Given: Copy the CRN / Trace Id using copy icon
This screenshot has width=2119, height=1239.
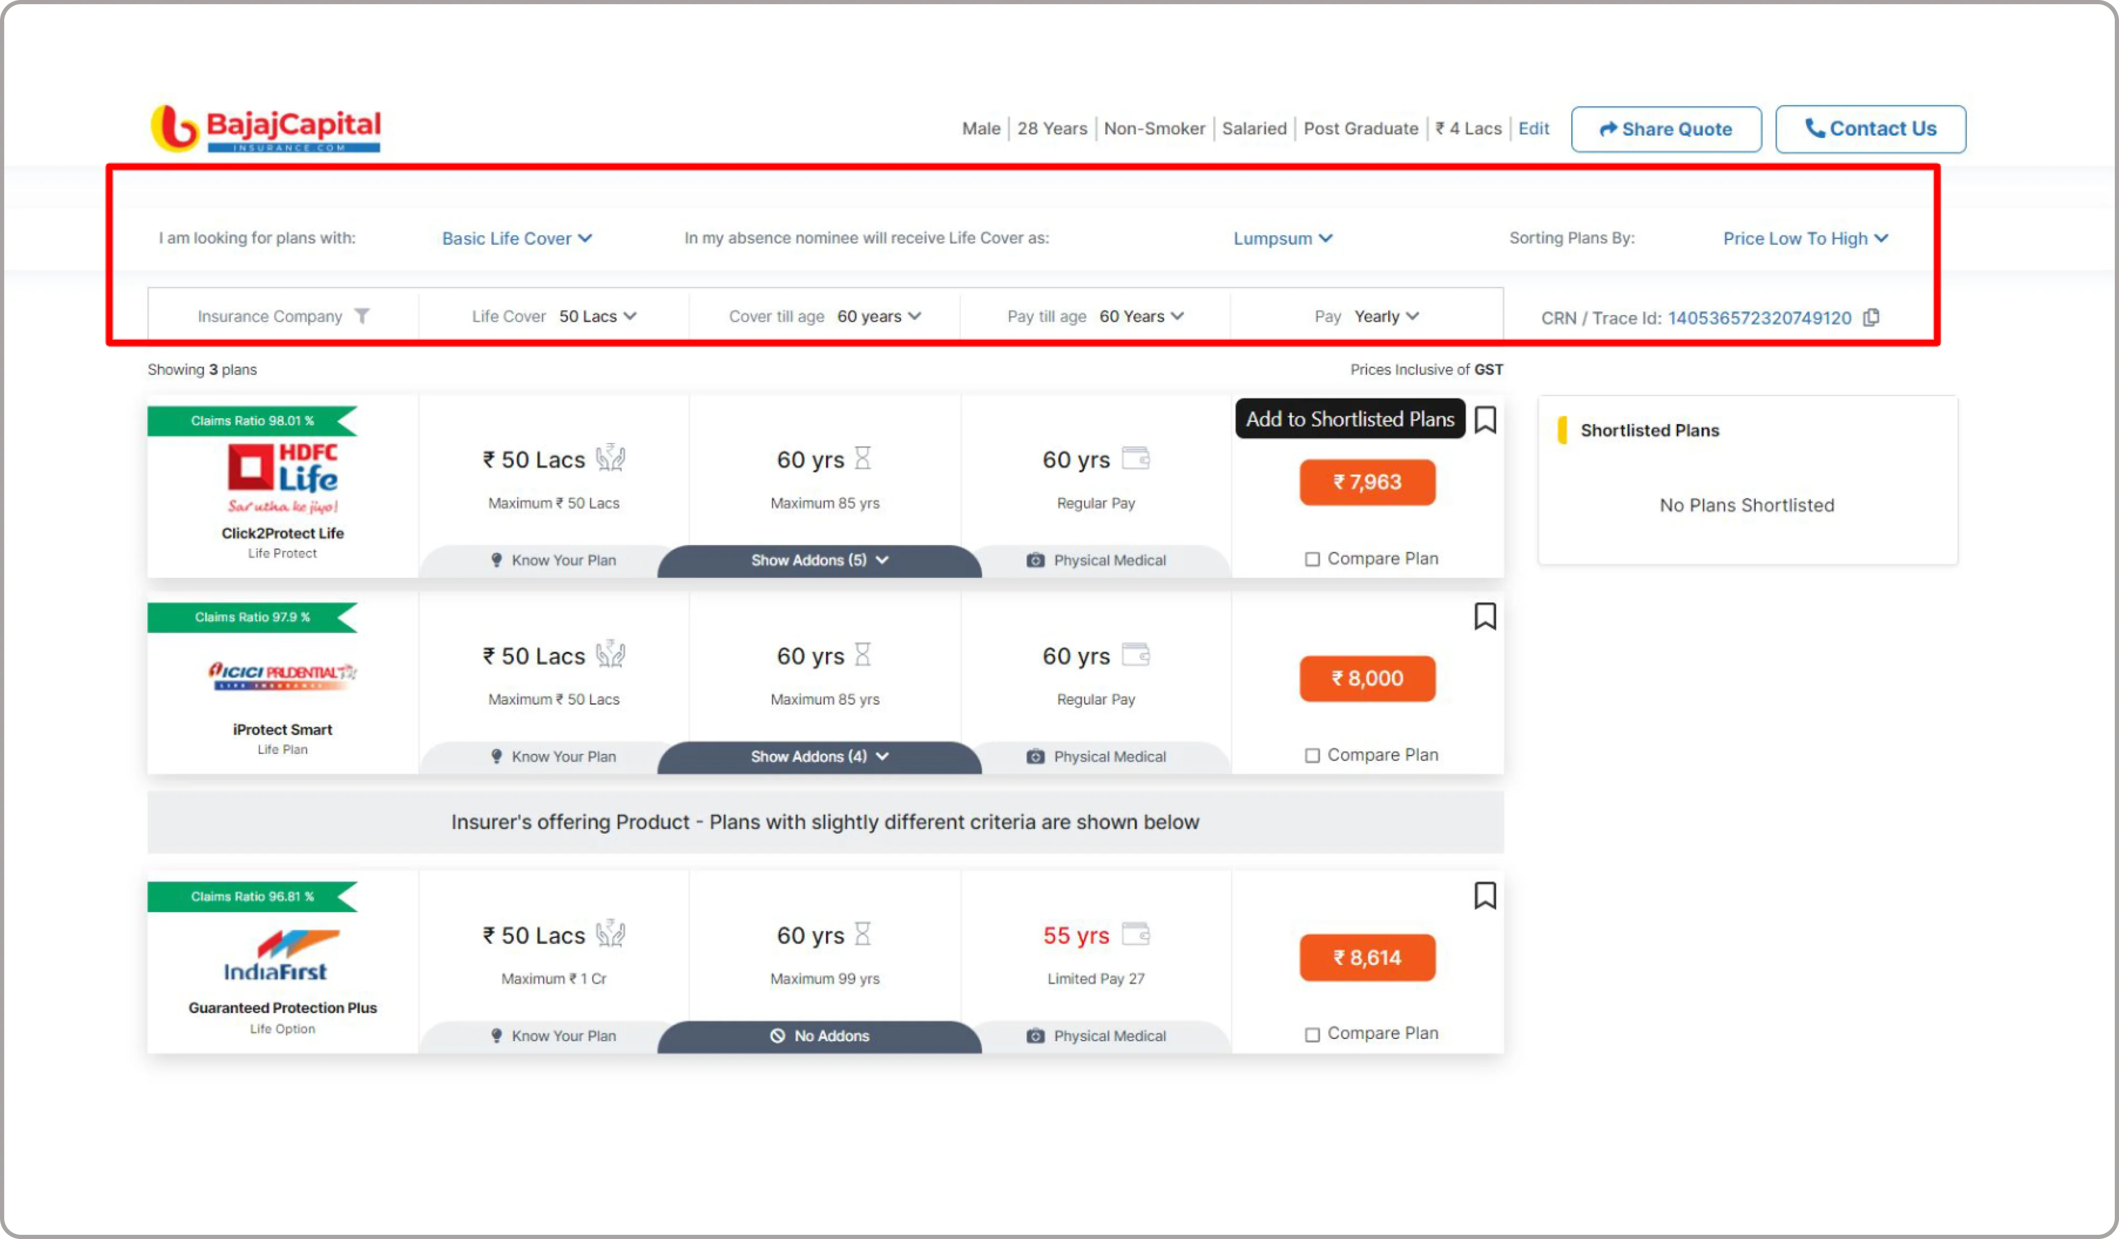Looking at the screenshot, I should (1871, 318).
